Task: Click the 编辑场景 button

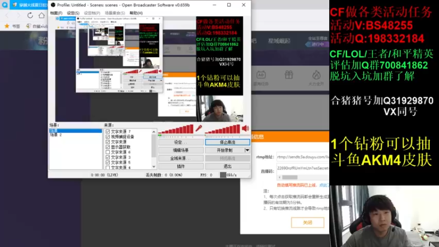Action: pos(181,150)
